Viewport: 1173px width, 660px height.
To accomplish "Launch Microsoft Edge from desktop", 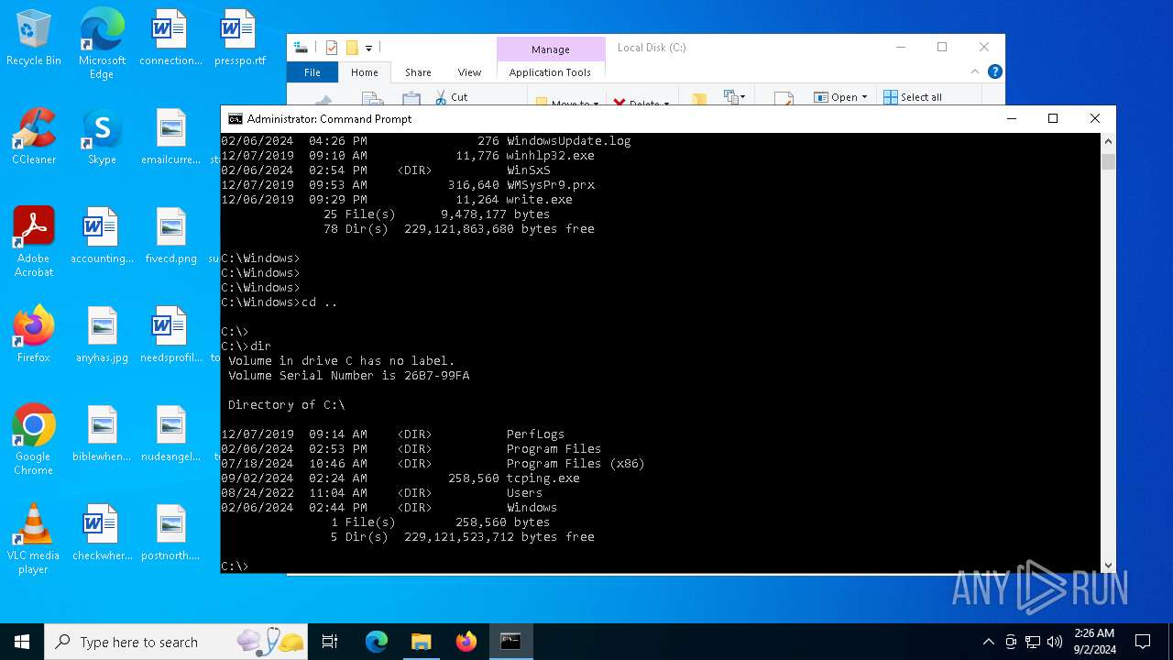I will coord(102,43).
